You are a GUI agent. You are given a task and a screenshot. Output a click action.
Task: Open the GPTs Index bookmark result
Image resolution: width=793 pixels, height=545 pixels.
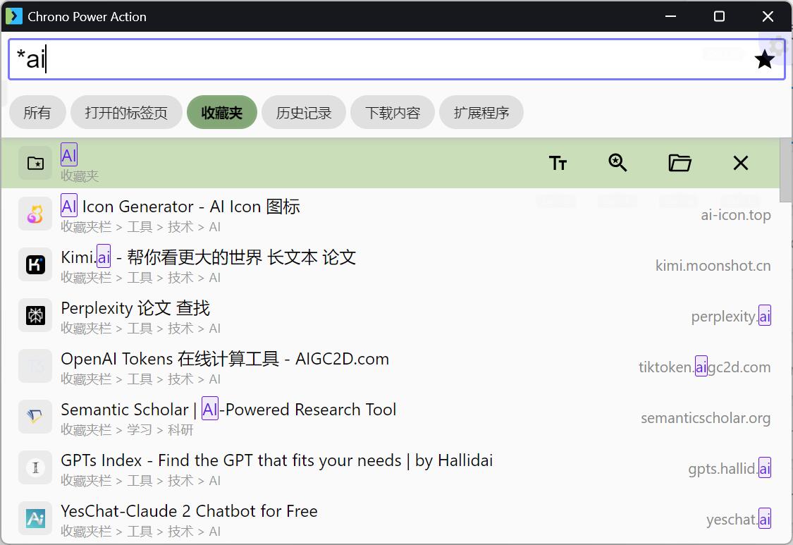(x=276, y=461)
